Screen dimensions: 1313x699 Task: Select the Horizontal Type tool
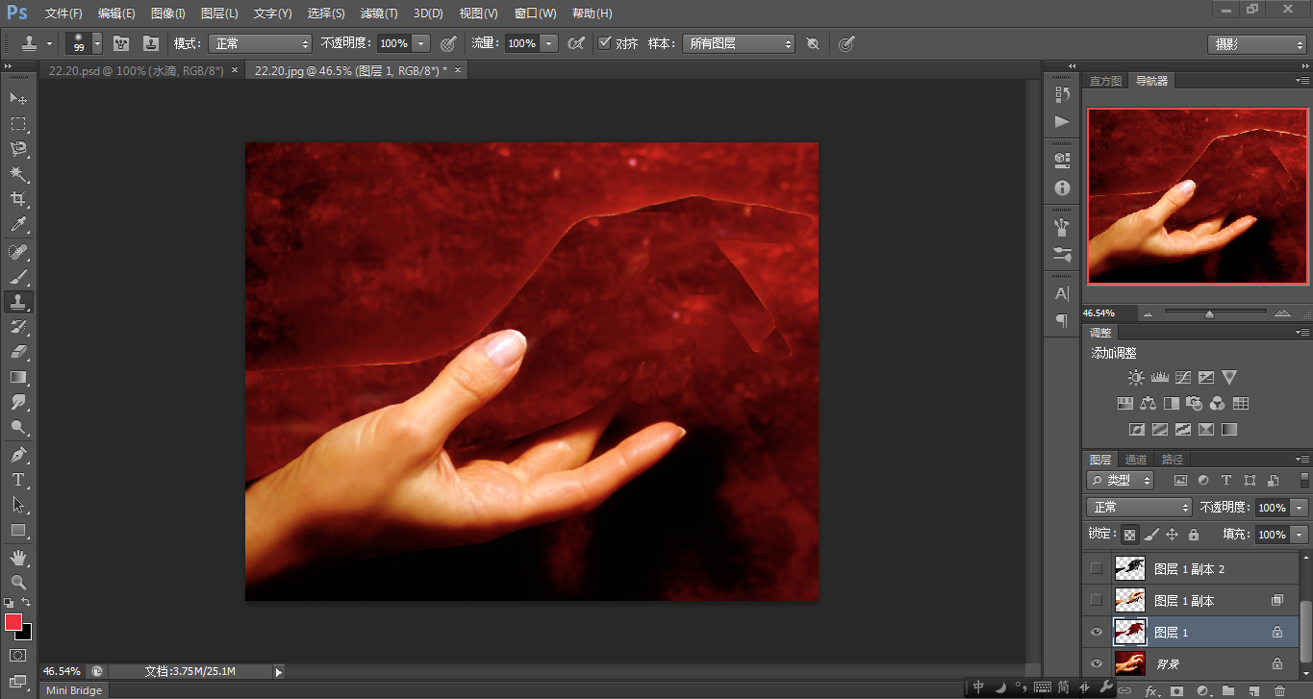tap(18, 479)
